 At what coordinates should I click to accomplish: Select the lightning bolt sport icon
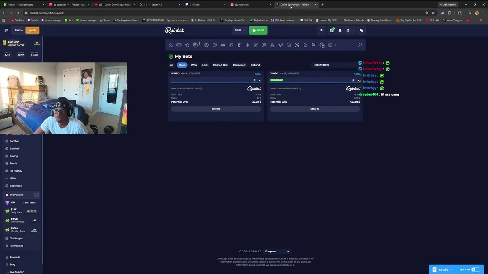(247, 45)
